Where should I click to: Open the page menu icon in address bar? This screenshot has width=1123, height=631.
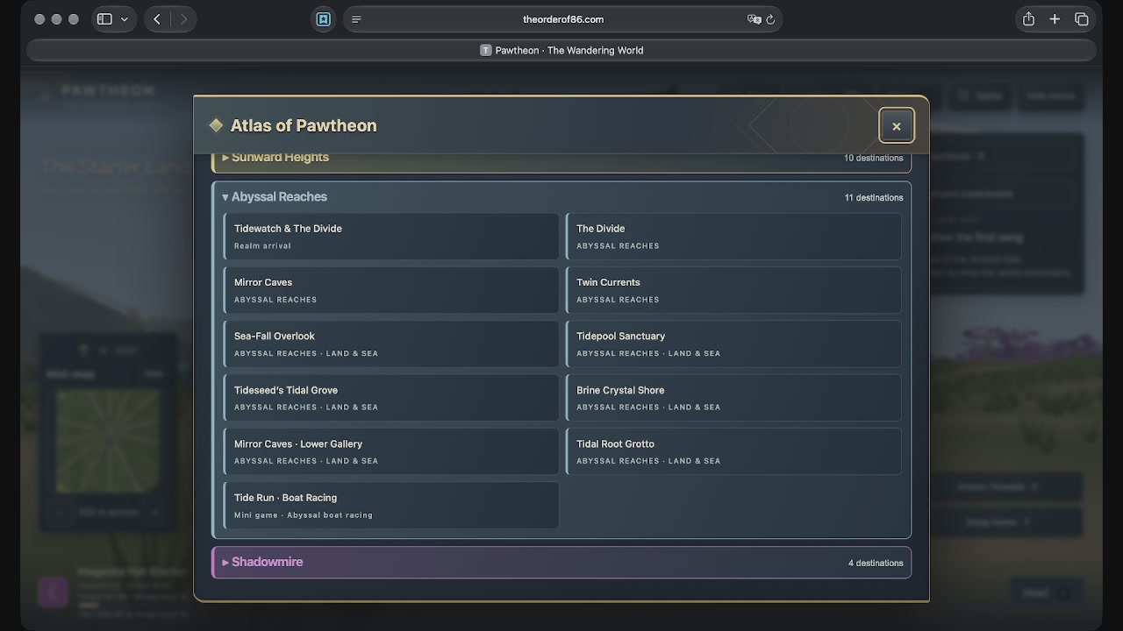[356, 19]
